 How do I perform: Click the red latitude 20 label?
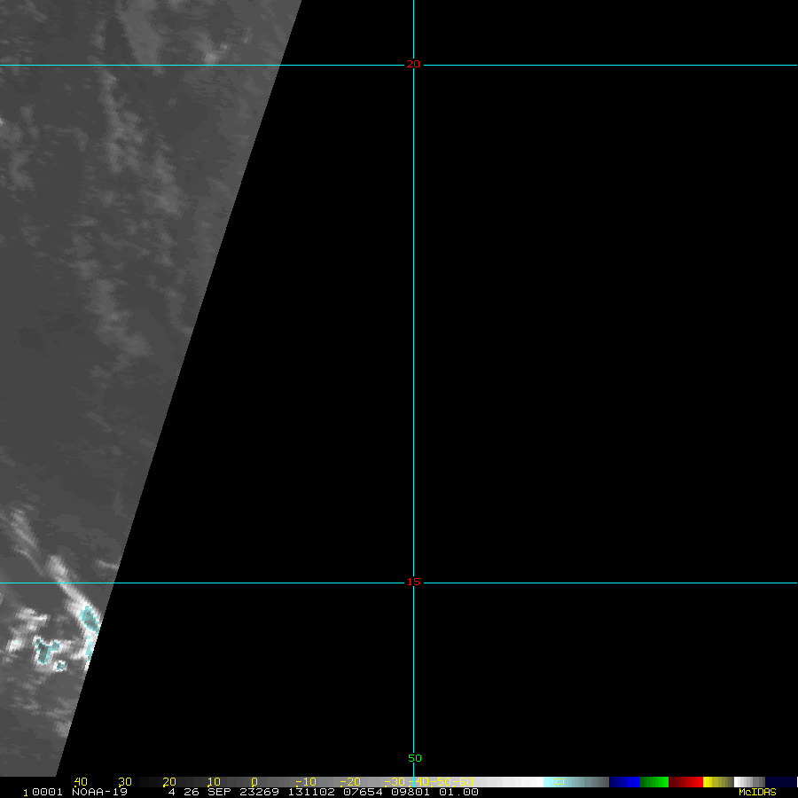tap(413, 64)
